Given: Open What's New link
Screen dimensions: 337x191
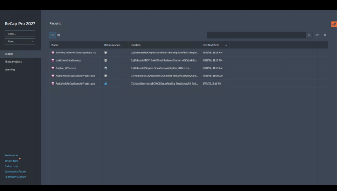Looking at the screenshot, I should [12, 161].
